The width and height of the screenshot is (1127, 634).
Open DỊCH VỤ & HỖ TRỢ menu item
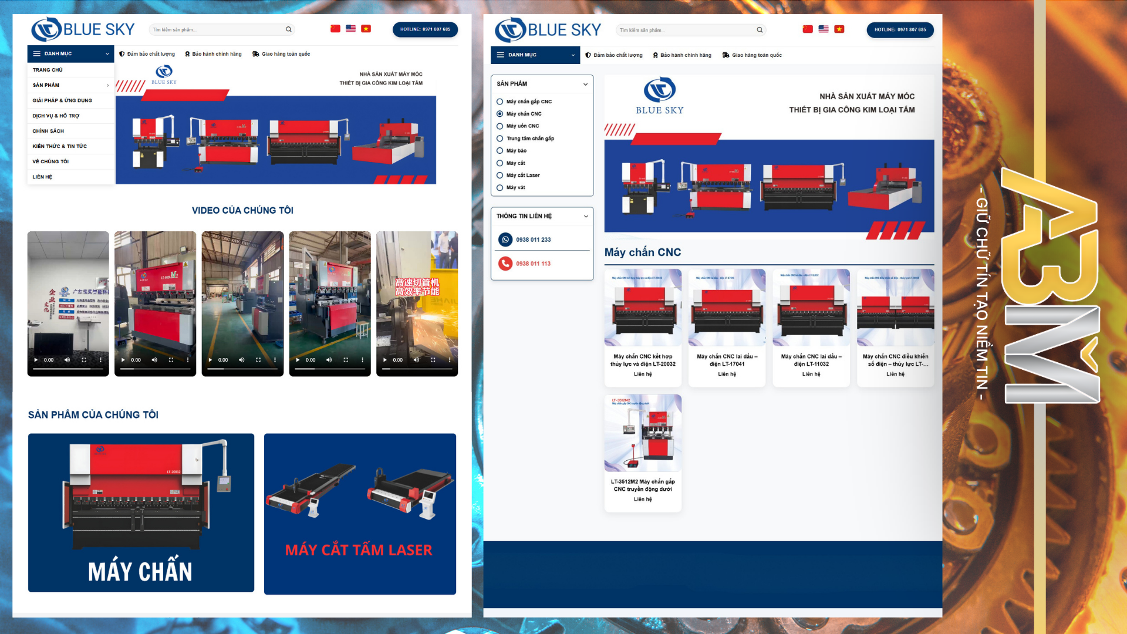tap(70, 116)
